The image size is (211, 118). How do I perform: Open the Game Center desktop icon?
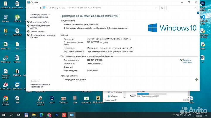click(x=6, y=86)
